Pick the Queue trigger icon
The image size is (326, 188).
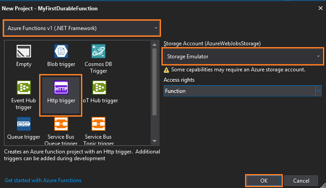tap(24, 124)
